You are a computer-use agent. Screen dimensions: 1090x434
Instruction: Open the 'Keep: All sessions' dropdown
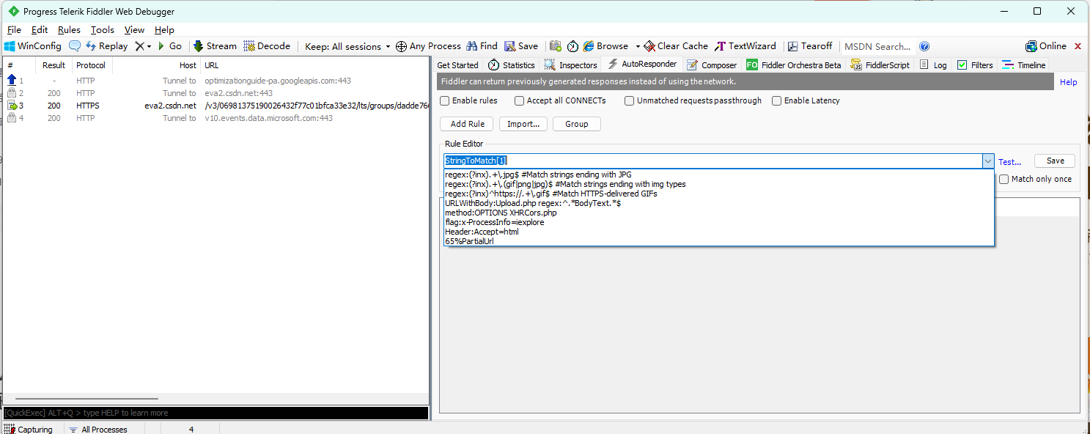point(347,46)
